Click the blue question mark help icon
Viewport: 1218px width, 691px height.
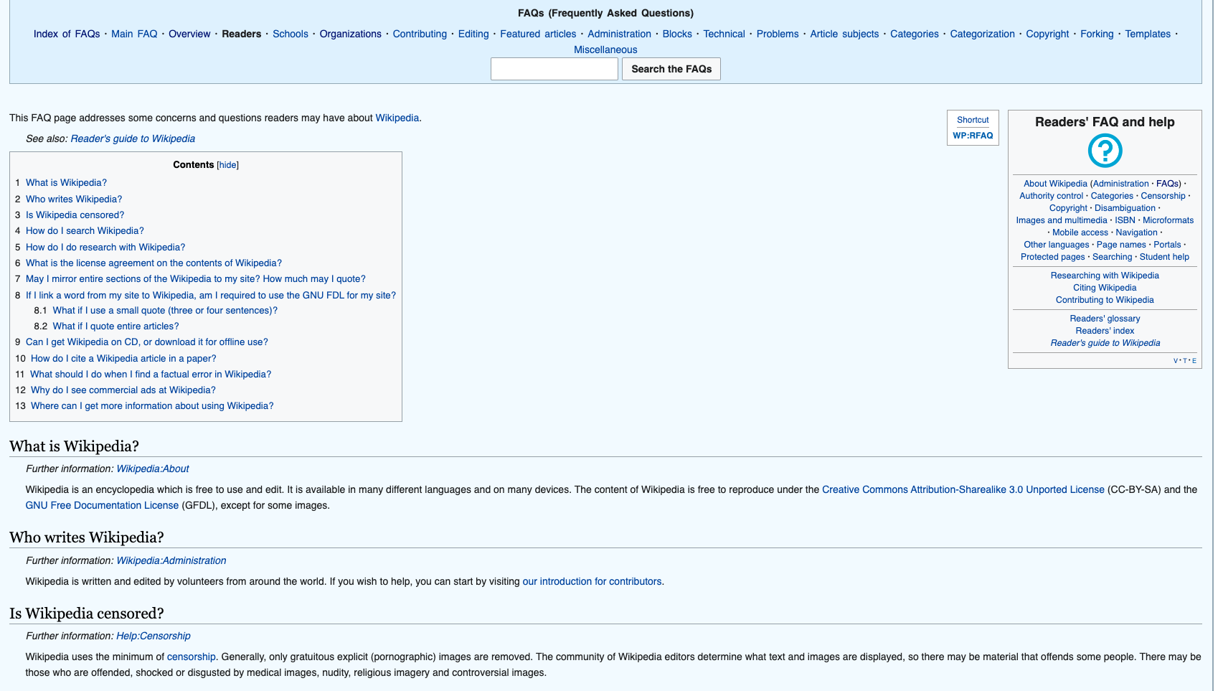point(1105,151)
